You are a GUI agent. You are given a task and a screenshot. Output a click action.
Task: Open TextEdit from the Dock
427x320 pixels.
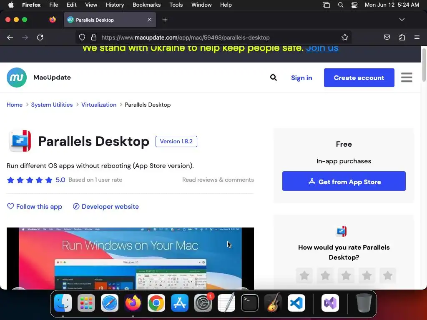(x=226, y=302)
